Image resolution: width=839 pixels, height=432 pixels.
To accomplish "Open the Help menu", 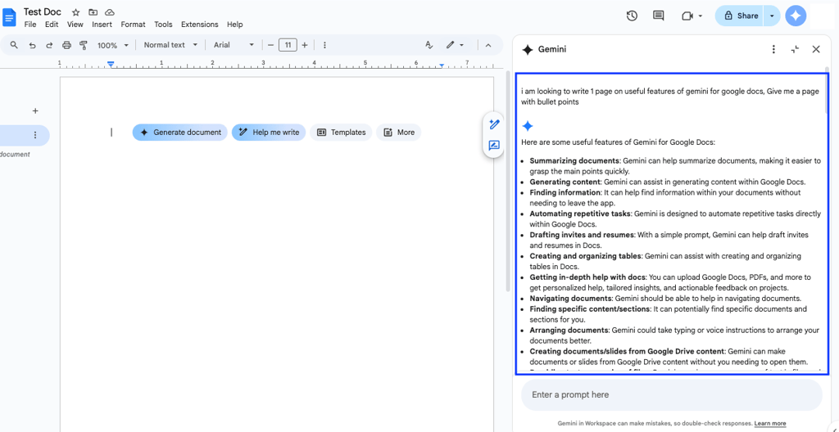I will click(x=234, y=25).
